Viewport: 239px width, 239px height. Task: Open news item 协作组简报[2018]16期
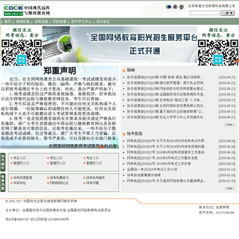tap(166, 118)
